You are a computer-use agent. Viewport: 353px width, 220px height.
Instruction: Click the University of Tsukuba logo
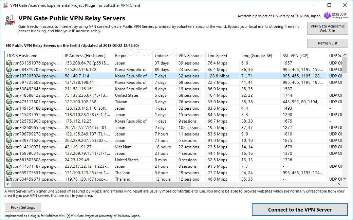[337, 16]
